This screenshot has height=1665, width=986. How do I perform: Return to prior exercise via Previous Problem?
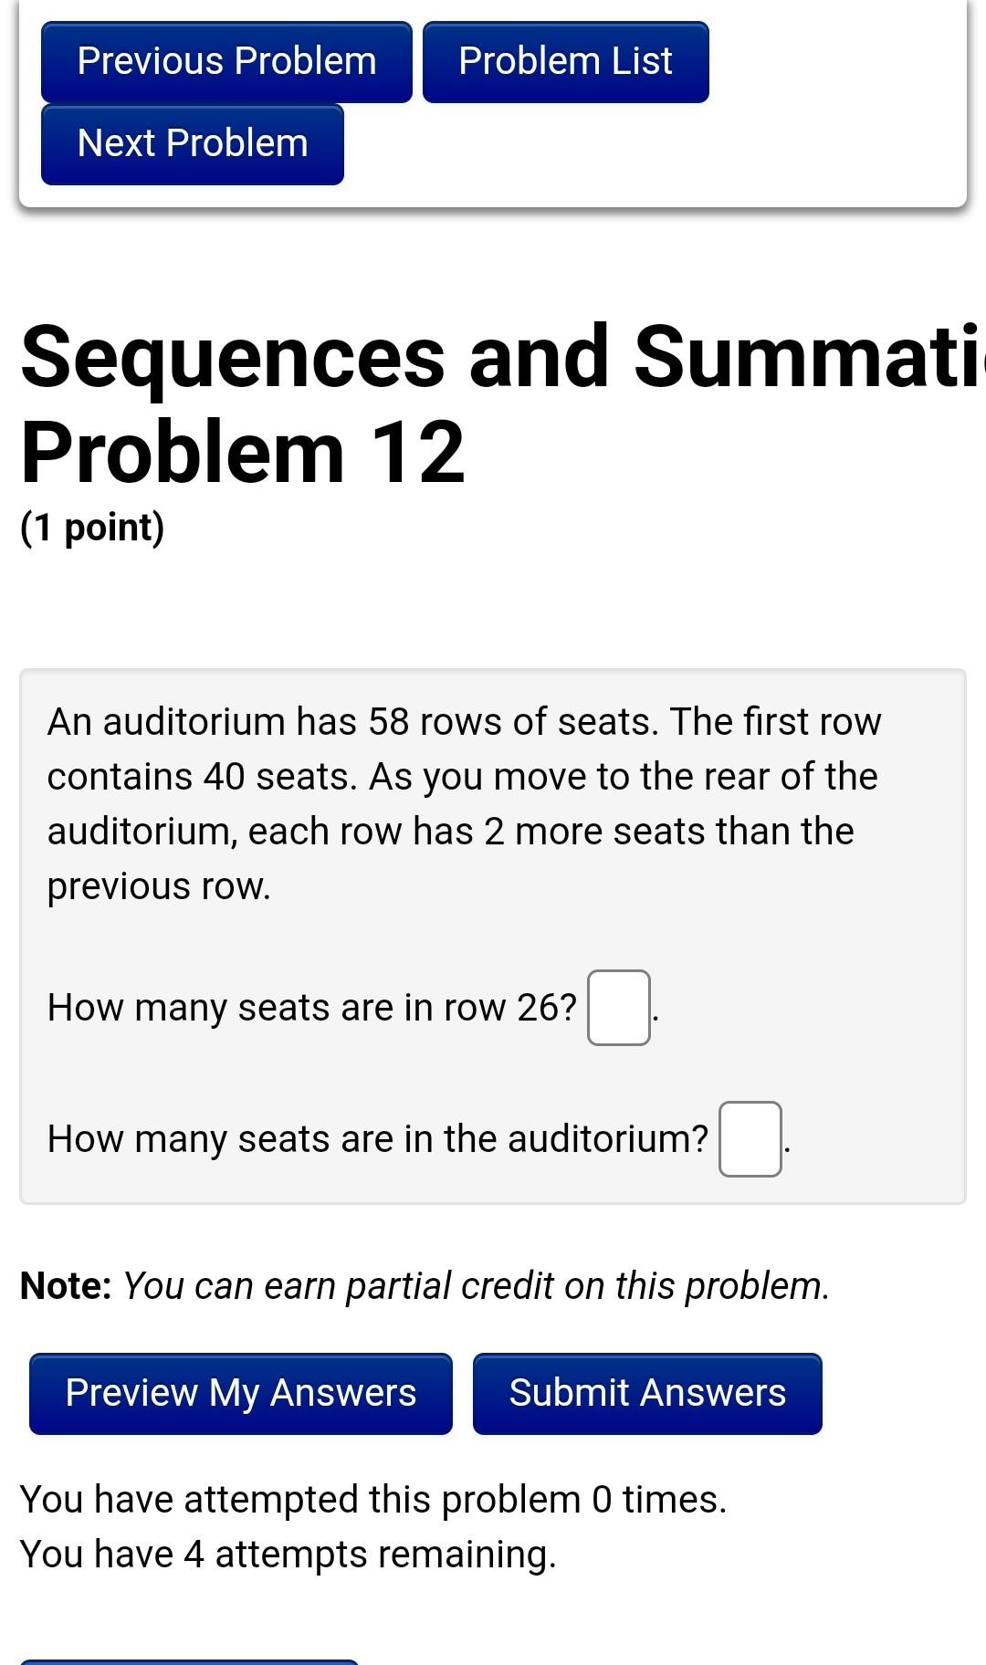tap(226, 61)
